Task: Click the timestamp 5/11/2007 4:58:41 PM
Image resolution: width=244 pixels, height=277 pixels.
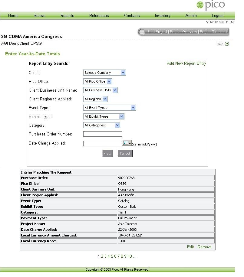Action: (219, 22)
